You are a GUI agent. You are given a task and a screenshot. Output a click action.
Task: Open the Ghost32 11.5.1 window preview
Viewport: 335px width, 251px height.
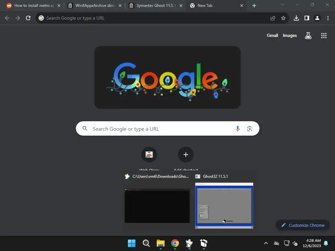(224, 206)
